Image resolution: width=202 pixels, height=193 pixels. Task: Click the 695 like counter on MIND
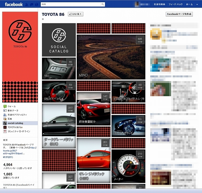[x=140, y=40]
